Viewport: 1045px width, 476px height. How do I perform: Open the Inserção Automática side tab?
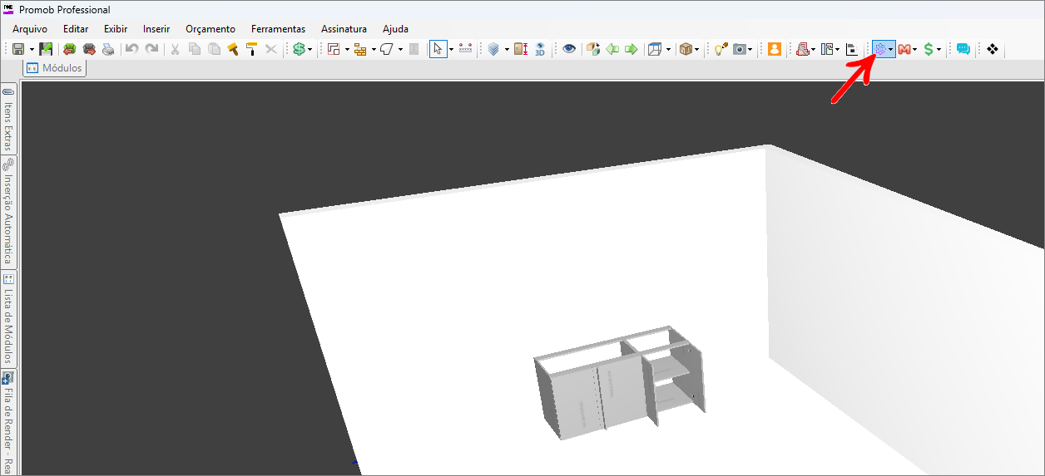(x=8, y=213)
